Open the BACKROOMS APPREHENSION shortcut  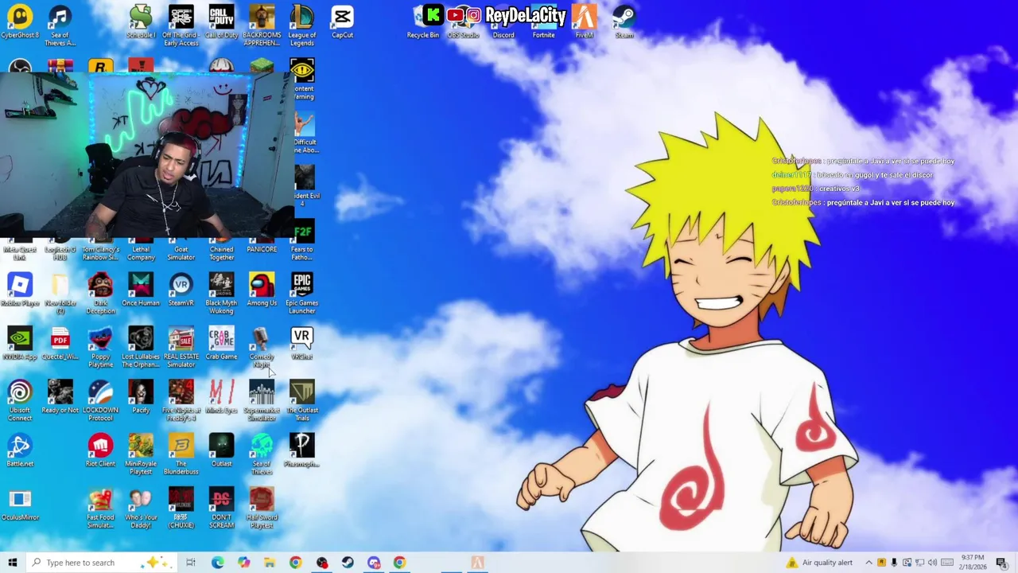point(262,25)
